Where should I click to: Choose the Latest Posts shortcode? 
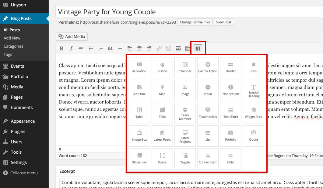[162, 136]
